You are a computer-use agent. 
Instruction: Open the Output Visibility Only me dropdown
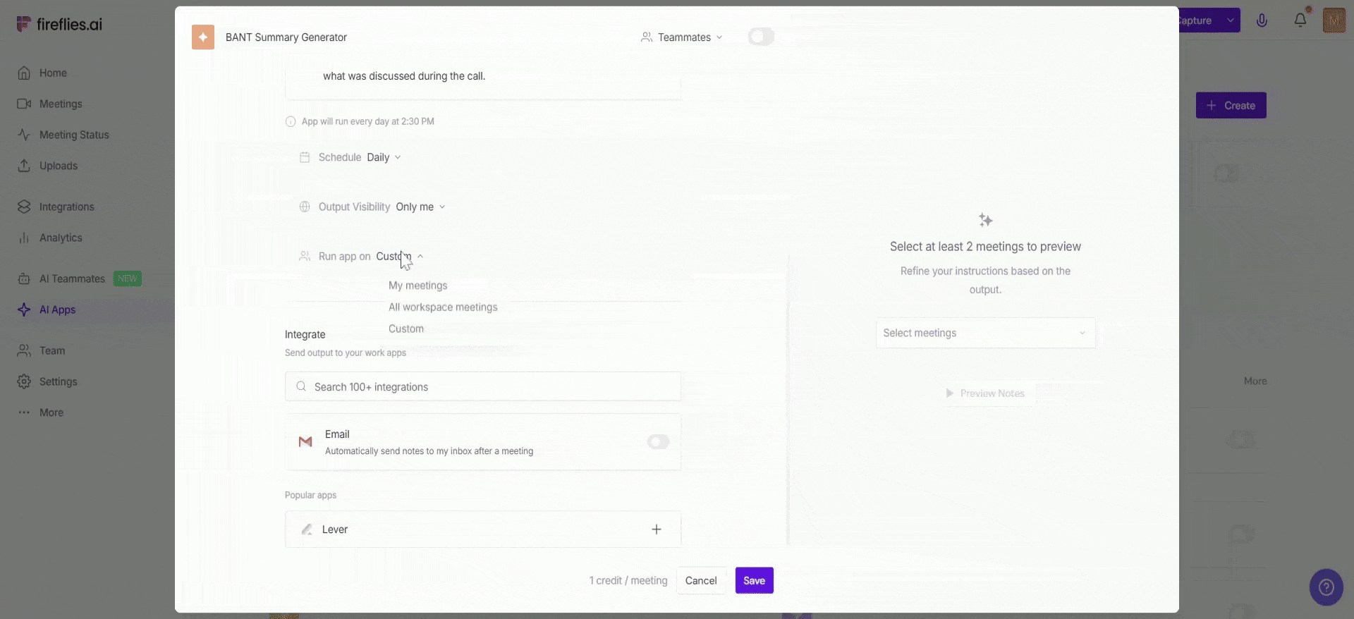click(420, 207)
